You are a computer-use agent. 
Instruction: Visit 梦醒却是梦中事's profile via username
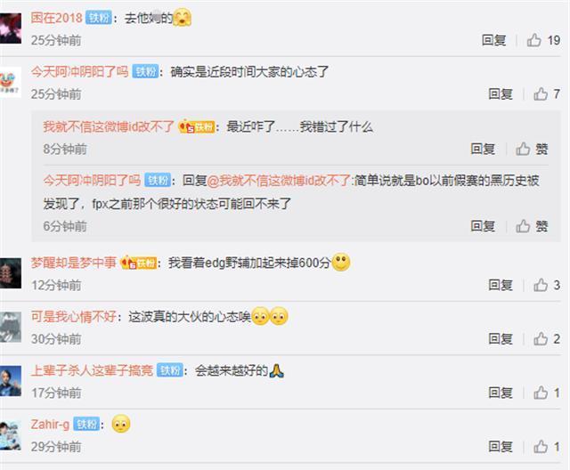point(73,263)
